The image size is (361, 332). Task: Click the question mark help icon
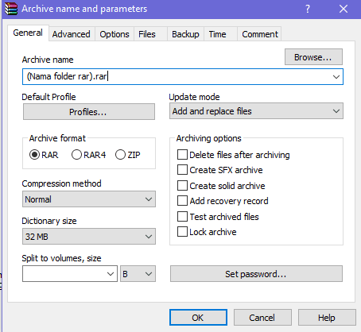(308, 9)
